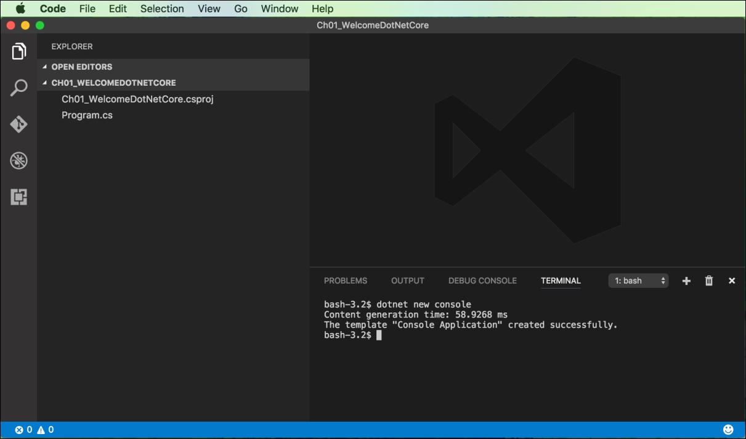
Task: Create a new terminal with plus icon
Action: pyautogui.click(x=686, y=281)
